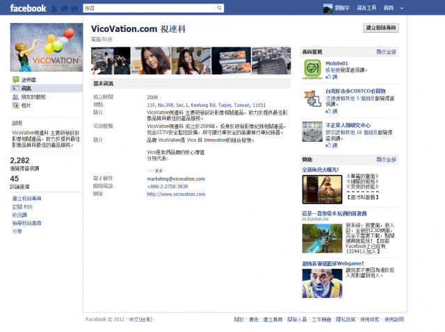This screenshot has height=332, width=445.
Task: Open third photo thumbnail of woman in white
Action: [x=191, y=60]
